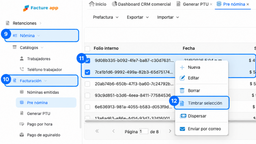The image size is (256, 144).
Task: Click the Catálogos archive box icon
Action: [14, 47]
